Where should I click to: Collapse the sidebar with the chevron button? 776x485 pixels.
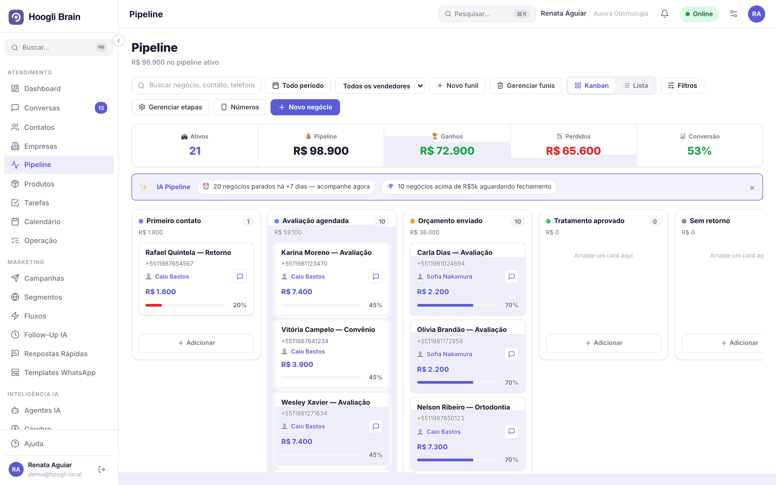119,40
